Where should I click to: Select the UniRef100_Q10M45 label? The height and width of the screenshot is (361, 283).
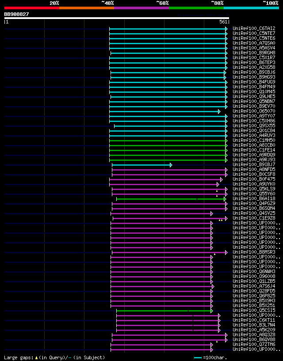coord(254,91)
